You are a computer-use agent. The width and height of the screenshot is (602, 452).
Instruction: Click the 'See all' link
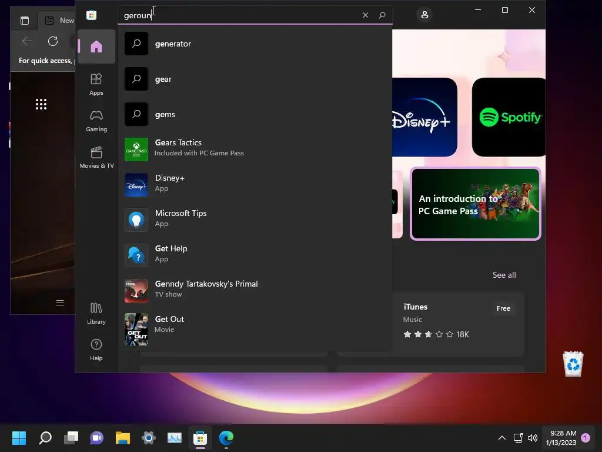click(504, 275)
